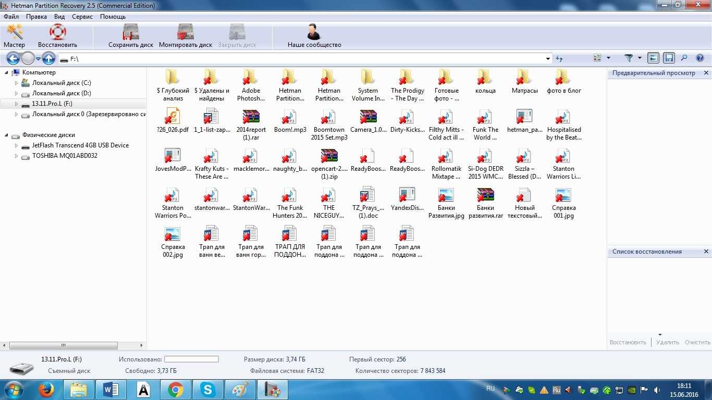Open the Правка menu
Image resolution: width=712 pixels, height=400 pixels.
click(x=36, y=17)
